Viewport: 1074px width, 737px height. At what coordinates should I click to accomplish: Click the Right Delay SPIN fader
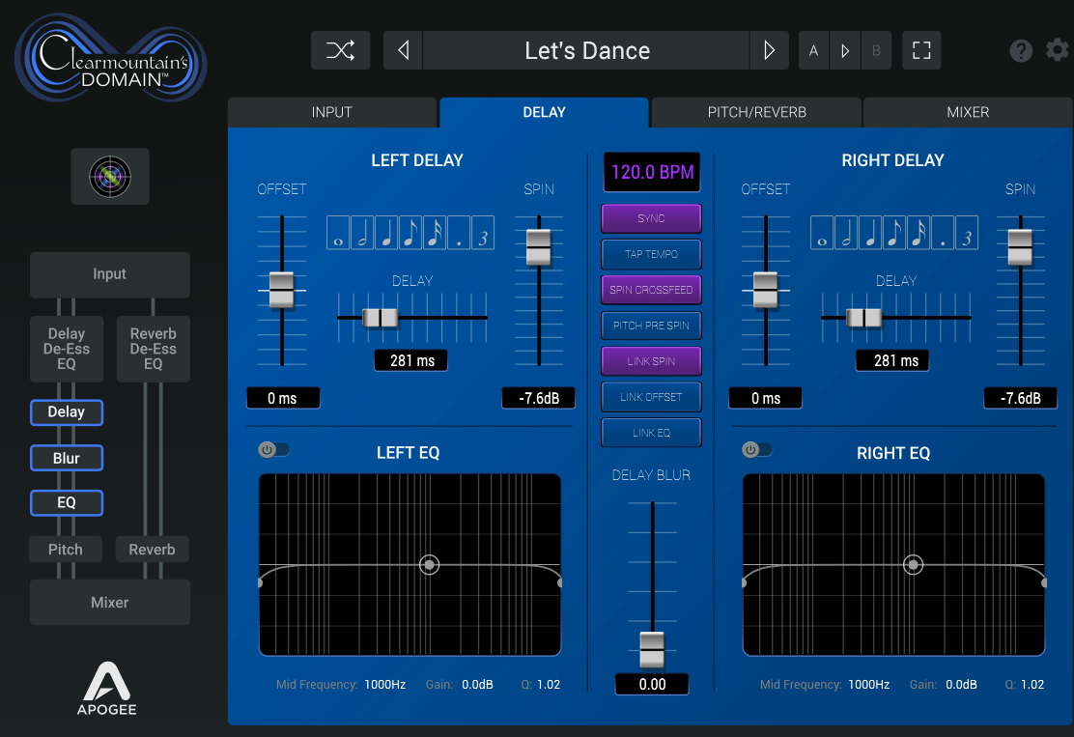[x=1021, y=247]
